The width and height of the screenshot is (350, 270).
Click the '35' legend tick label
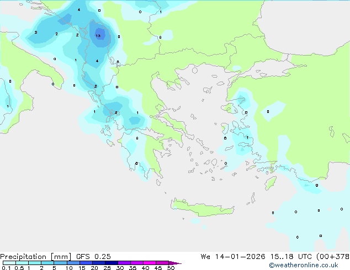(x=132, y=268)
